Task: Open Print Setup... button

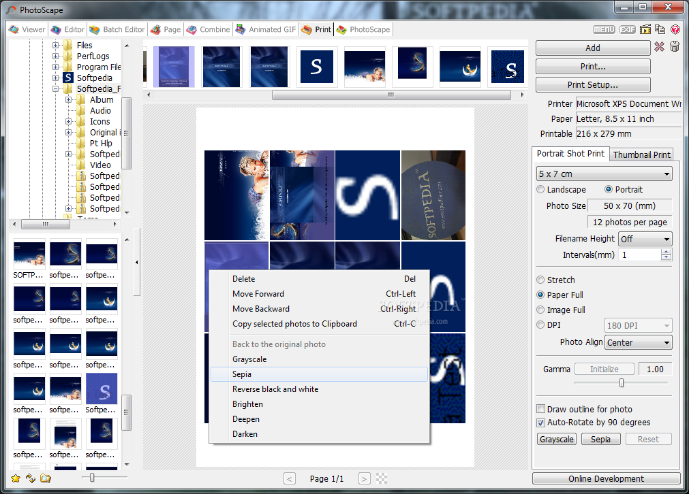Action: click(593, 84)
